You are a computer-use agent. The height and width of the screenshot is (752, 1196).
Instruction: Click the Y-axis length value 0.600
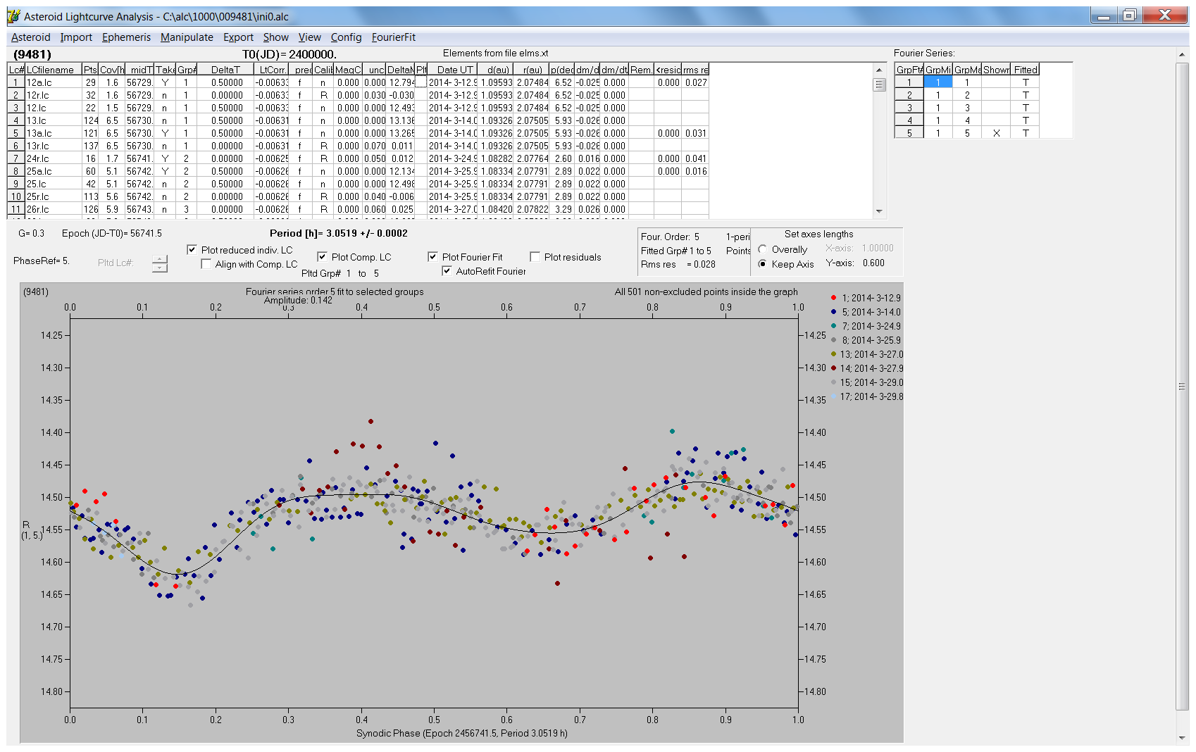[x=873, y=263]
